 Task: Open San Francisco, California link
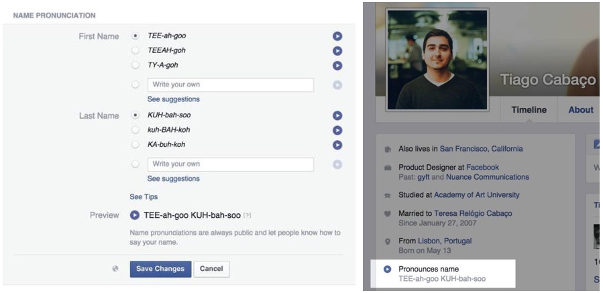(x=482, y=149)
